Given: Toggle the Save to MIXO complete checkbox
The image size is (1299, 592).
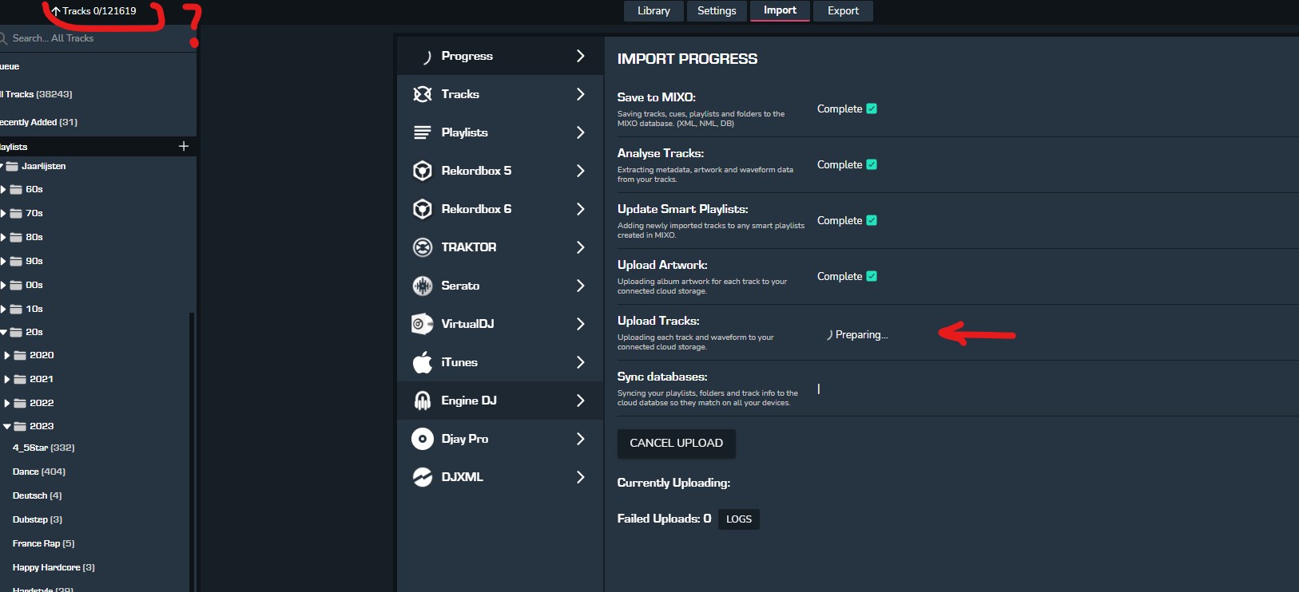Looking at the screenshot, I should [872, 109].
